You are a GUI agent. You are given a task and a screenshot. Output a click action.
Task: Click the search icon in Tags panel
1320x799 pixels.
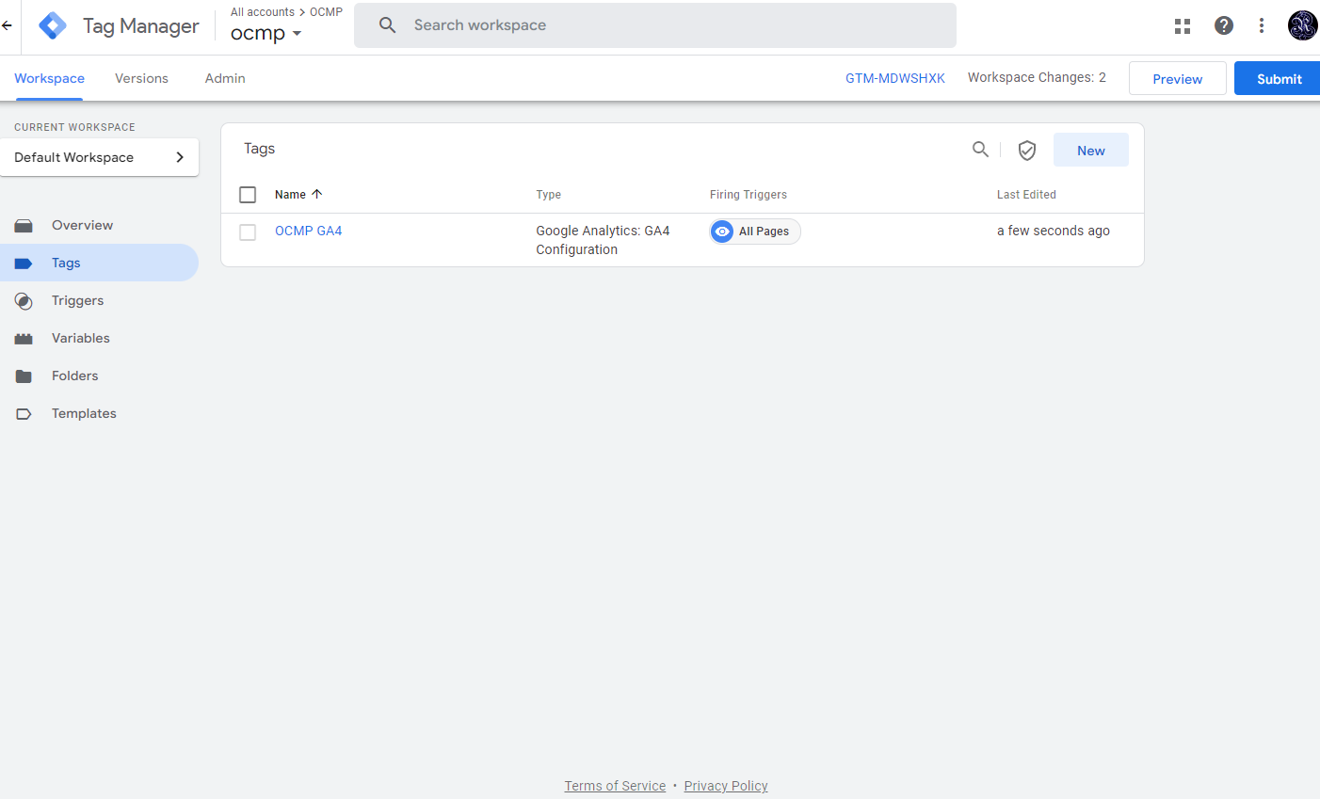(x=980, y=150)
